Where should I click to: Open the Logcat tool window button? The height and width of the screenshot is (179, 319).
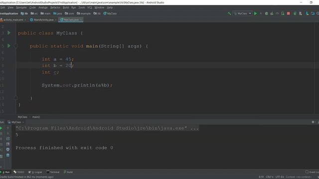(35, 172)
